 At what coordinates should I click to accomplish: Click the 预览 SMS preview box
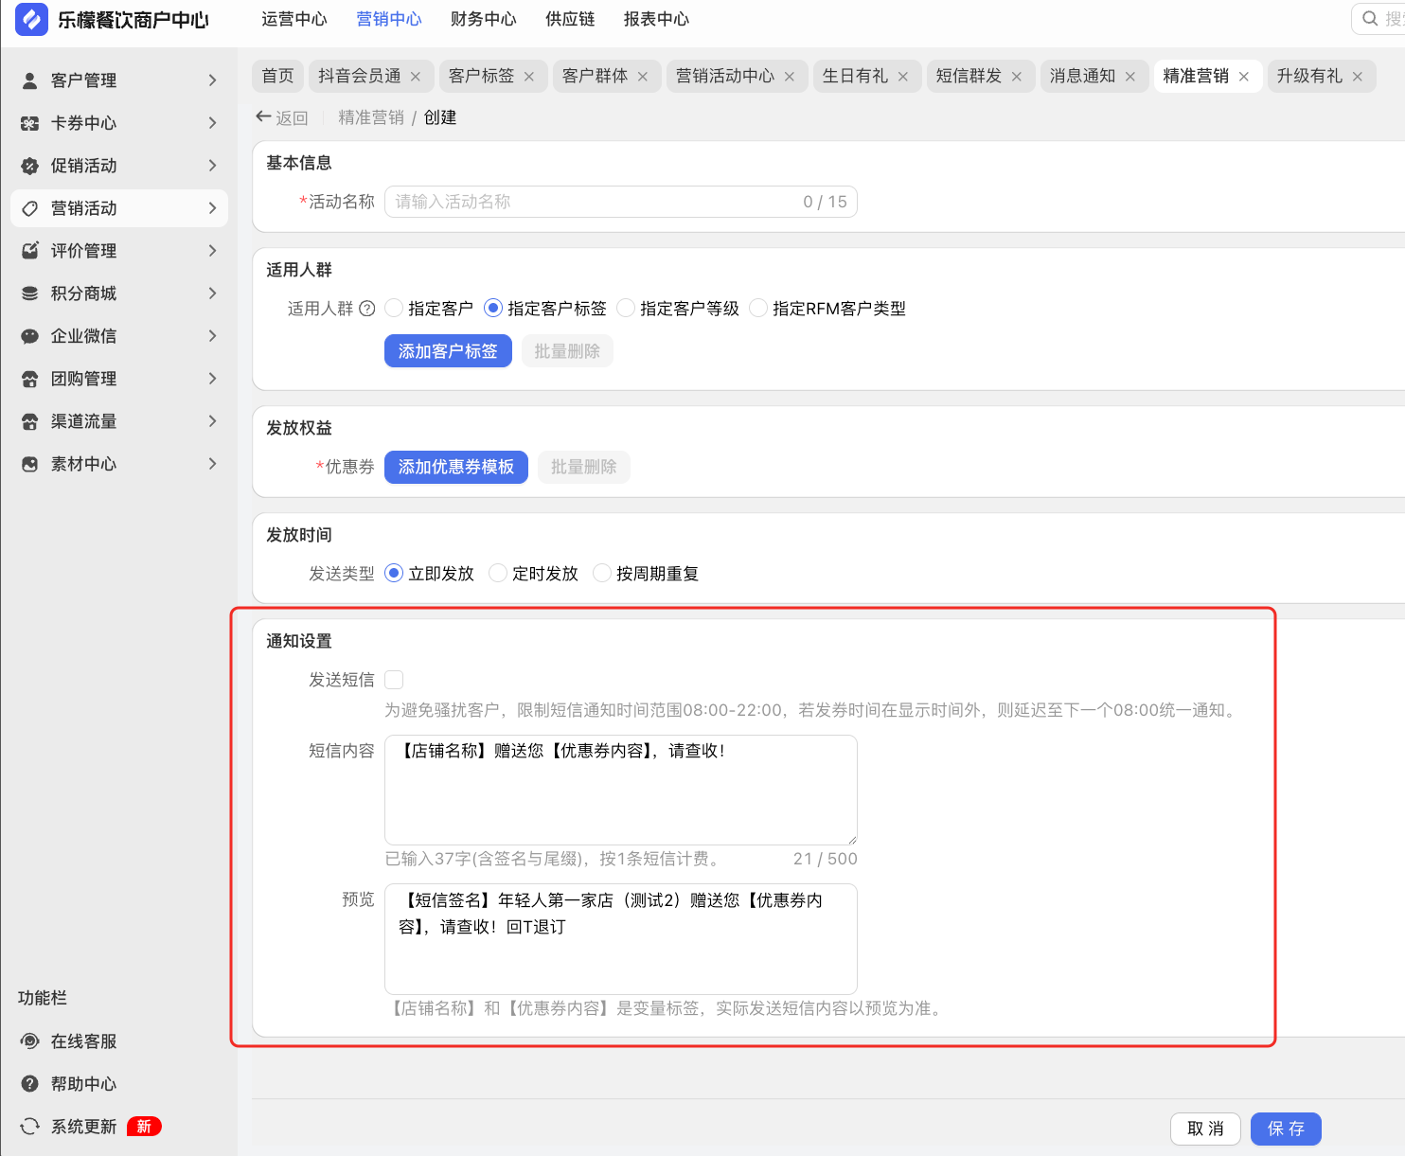coord(621,939)
